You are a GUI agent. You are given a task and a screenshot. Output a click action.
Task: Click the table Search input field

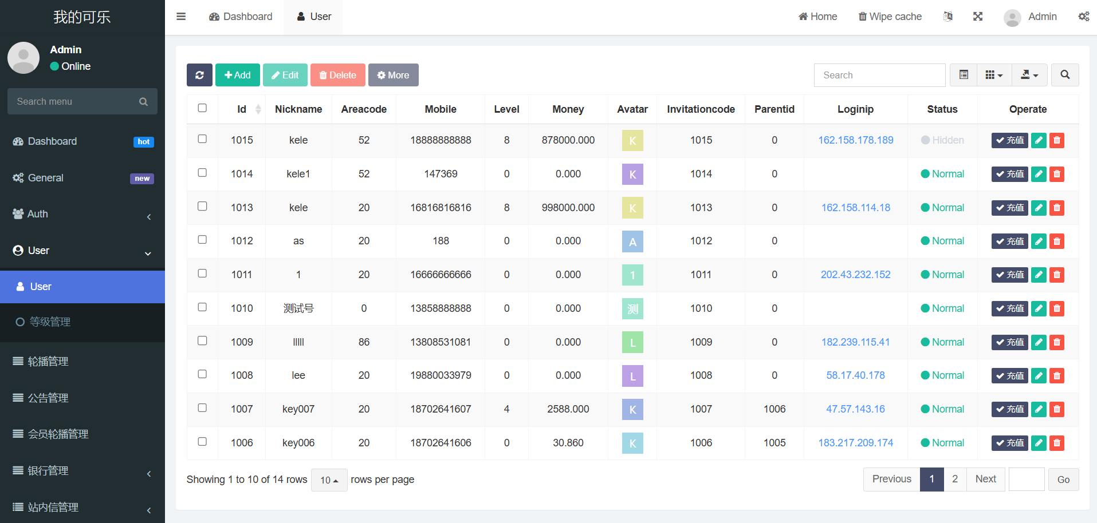(879, 75)
